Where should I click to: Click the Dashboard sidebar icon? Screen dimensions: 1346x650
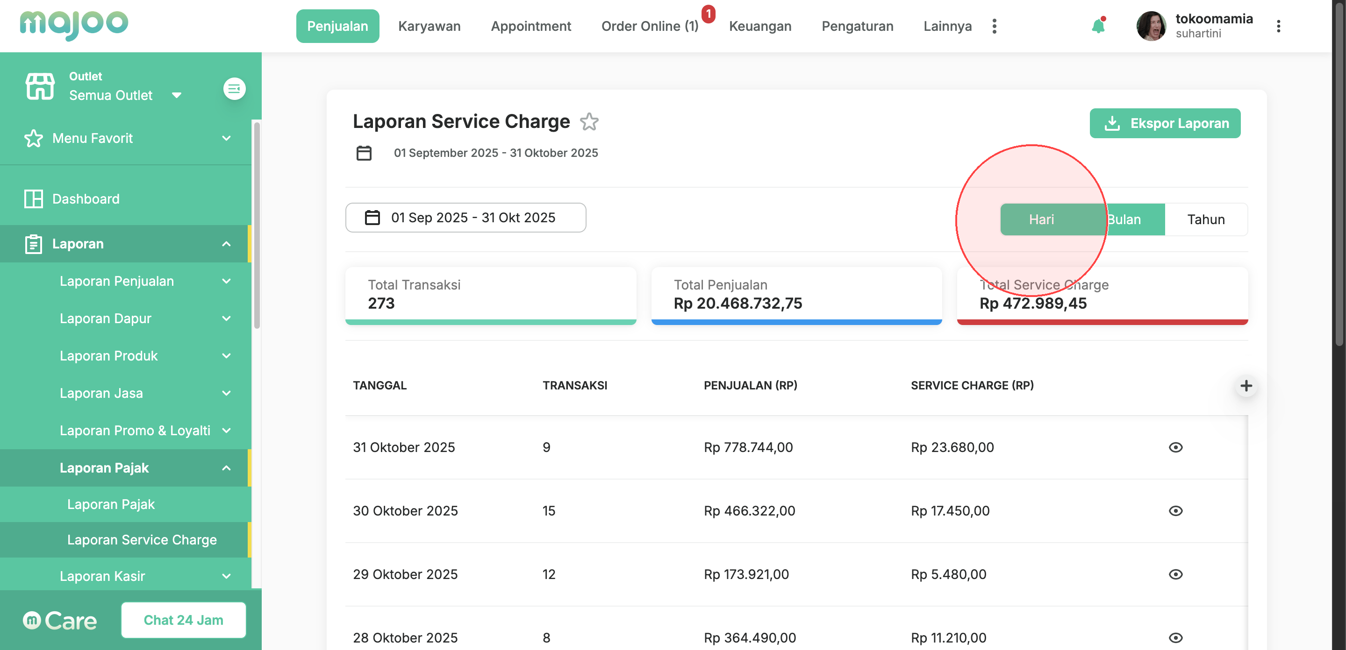coord(34,199)
